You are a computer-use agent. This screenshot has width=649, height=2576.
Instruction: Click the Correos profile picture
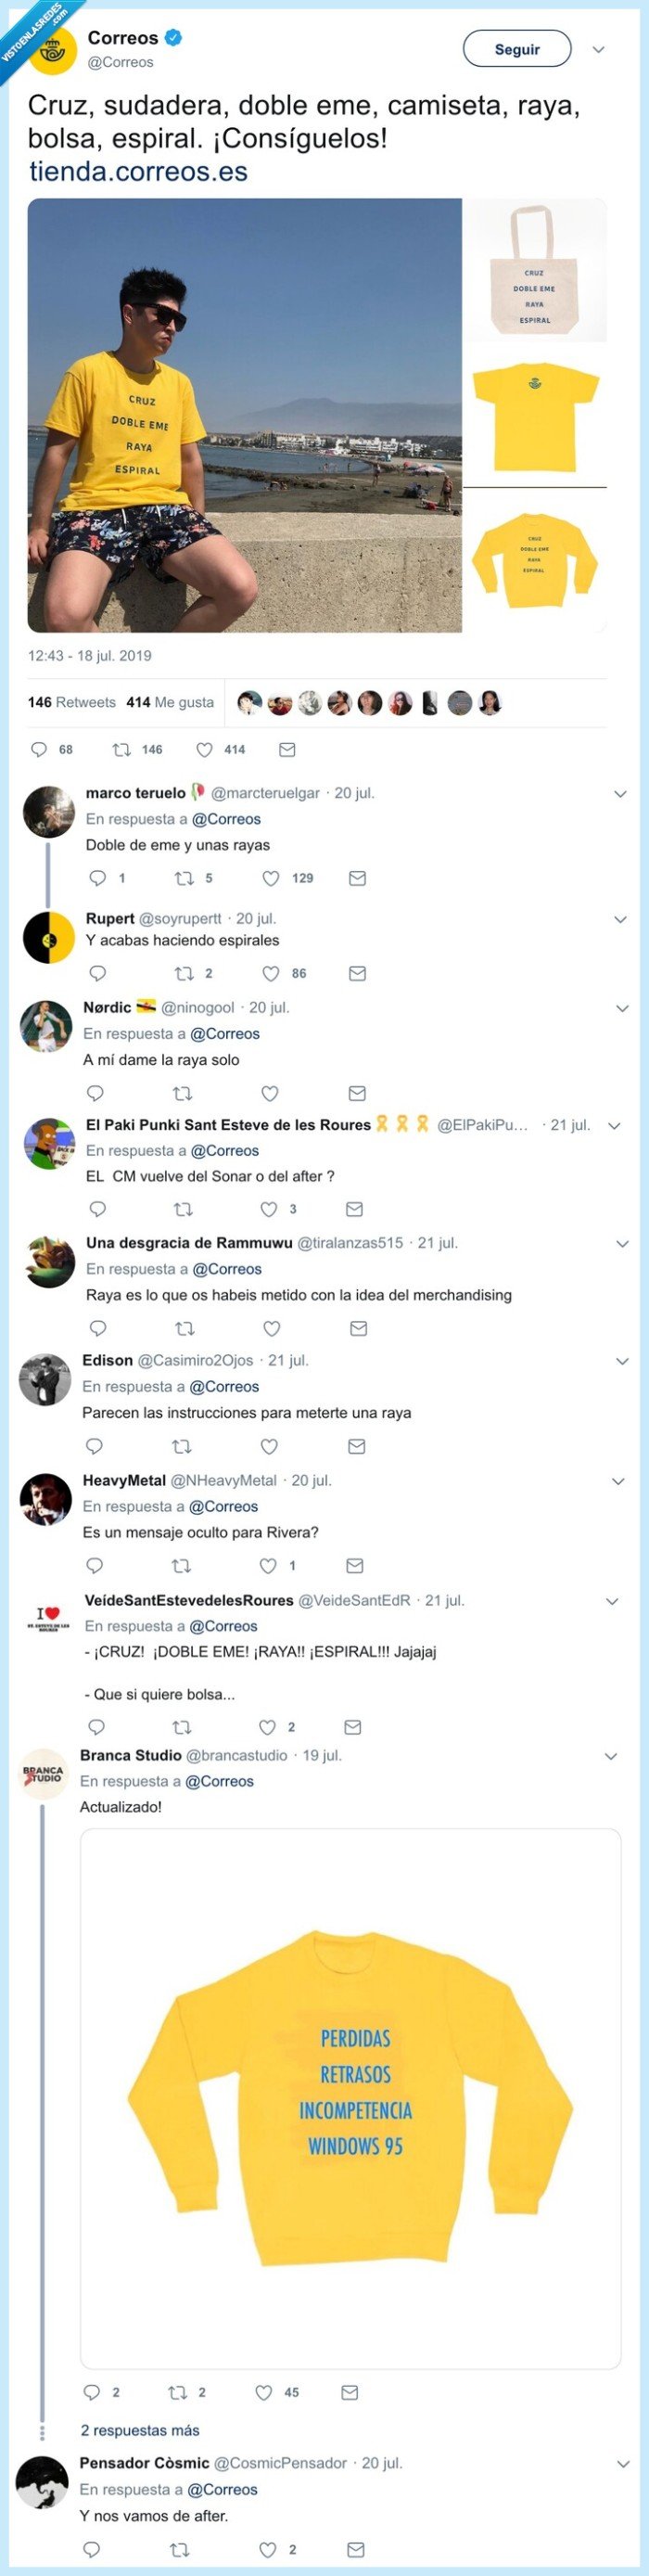[50, 47]
